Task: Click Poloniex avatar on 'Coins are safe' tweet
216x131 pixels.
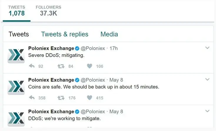Action: [16, 86]
